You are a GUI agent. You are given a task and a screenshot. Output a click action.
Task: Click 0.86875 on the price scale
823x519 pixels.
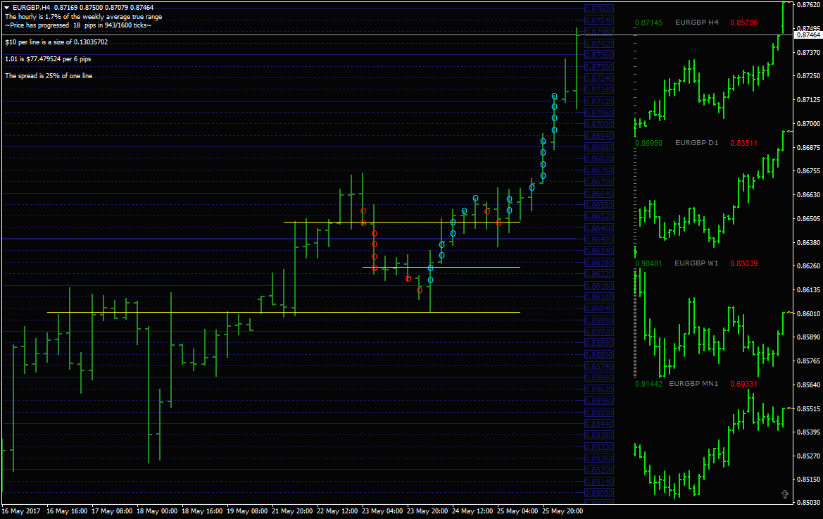808,147
